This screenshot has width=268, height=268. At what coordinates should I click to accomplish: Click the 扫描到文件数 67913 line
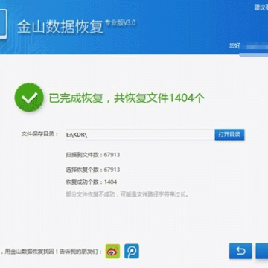pos(93,155)
